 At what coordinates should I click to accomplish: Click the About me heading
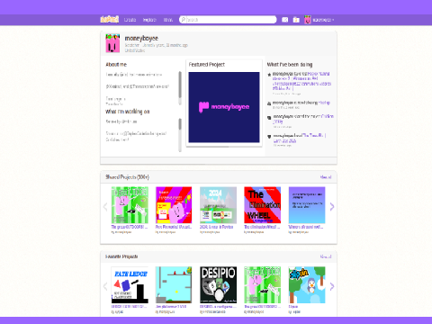click(116, 65)
